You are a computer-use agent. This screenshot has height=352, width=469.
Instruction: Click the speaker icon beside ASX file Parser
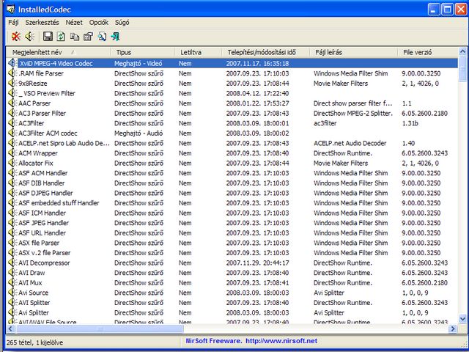(12, 243)
